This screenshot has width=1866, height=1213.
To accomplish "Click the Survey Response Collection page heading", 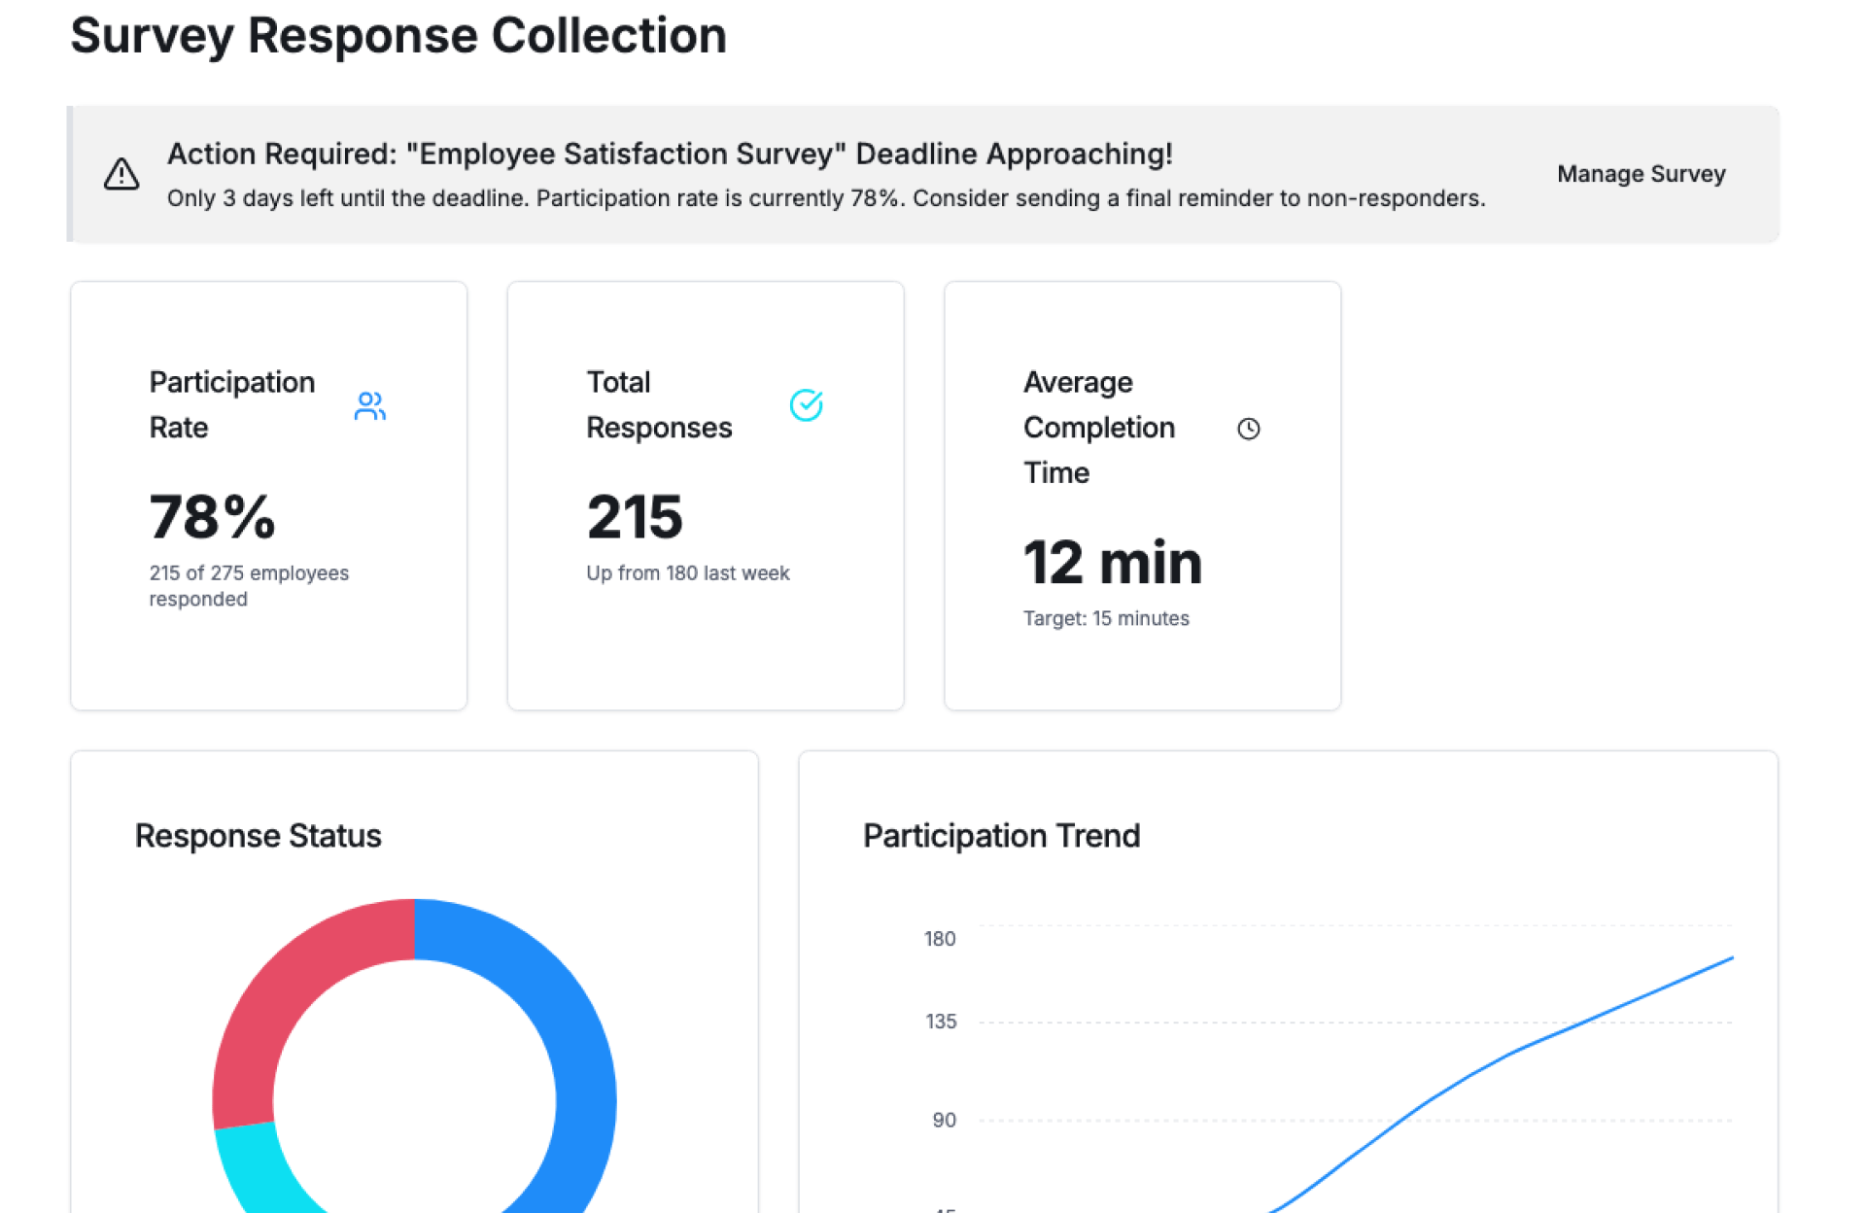I will pyautogui.click(x=398, y=36).
